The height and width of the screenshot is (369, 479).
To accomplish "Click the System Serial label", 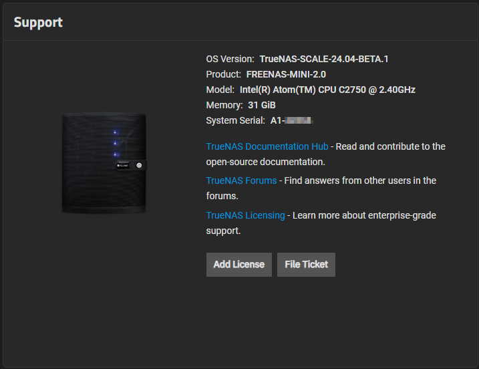I will point(235,120).
